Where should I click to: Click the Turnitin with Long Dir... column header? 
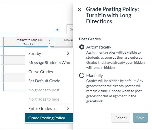[29, 42]
